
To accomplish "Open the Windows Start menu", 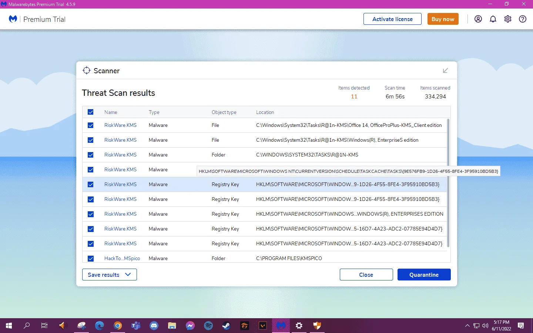I will 9,326.
